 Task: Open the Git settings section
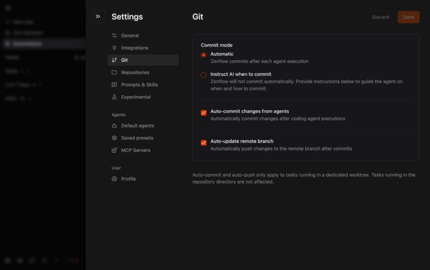(x=143, y=60)
